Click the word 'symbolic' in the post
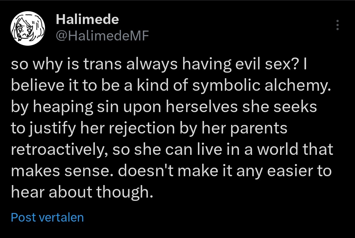 pyautogui.click(x=226, y=86)
